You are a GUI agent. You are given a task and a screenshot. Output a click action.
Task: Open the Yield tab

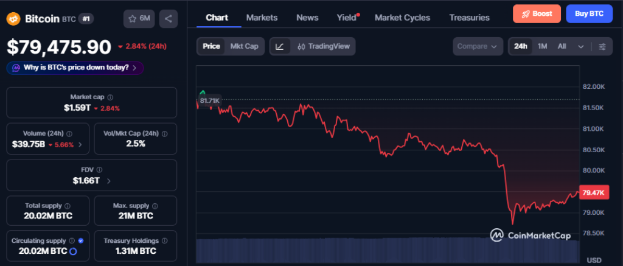347,18
